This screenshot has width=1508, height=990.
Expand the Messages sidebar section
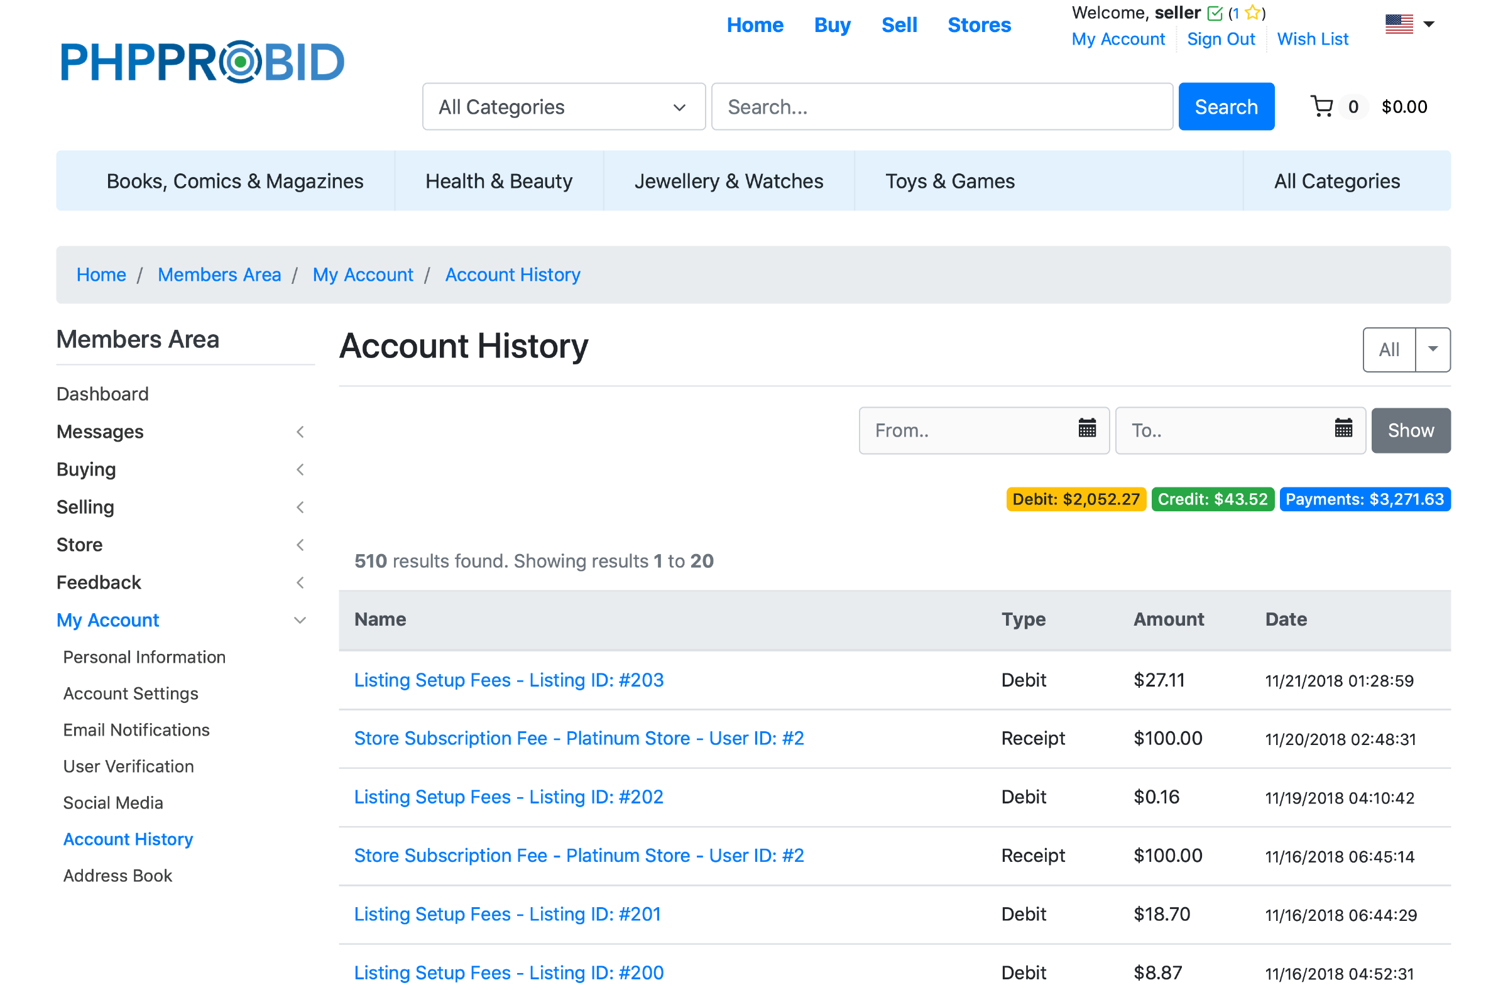pyautogui.click(x=300, y=432)
